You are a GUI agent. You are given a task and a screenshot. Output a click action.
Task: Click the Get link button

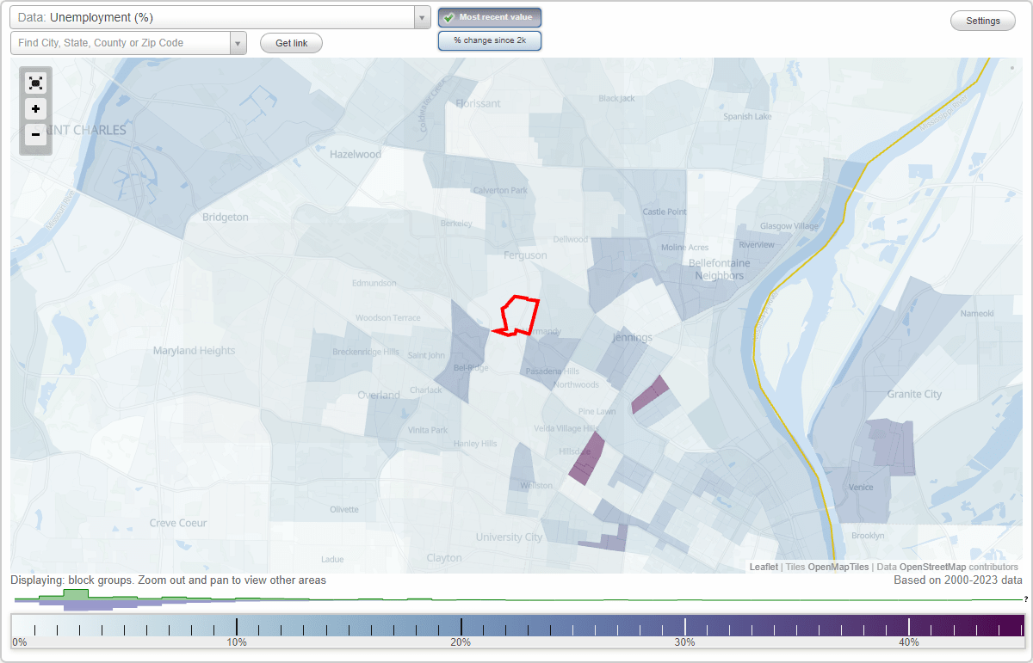[x=291, y=43]
